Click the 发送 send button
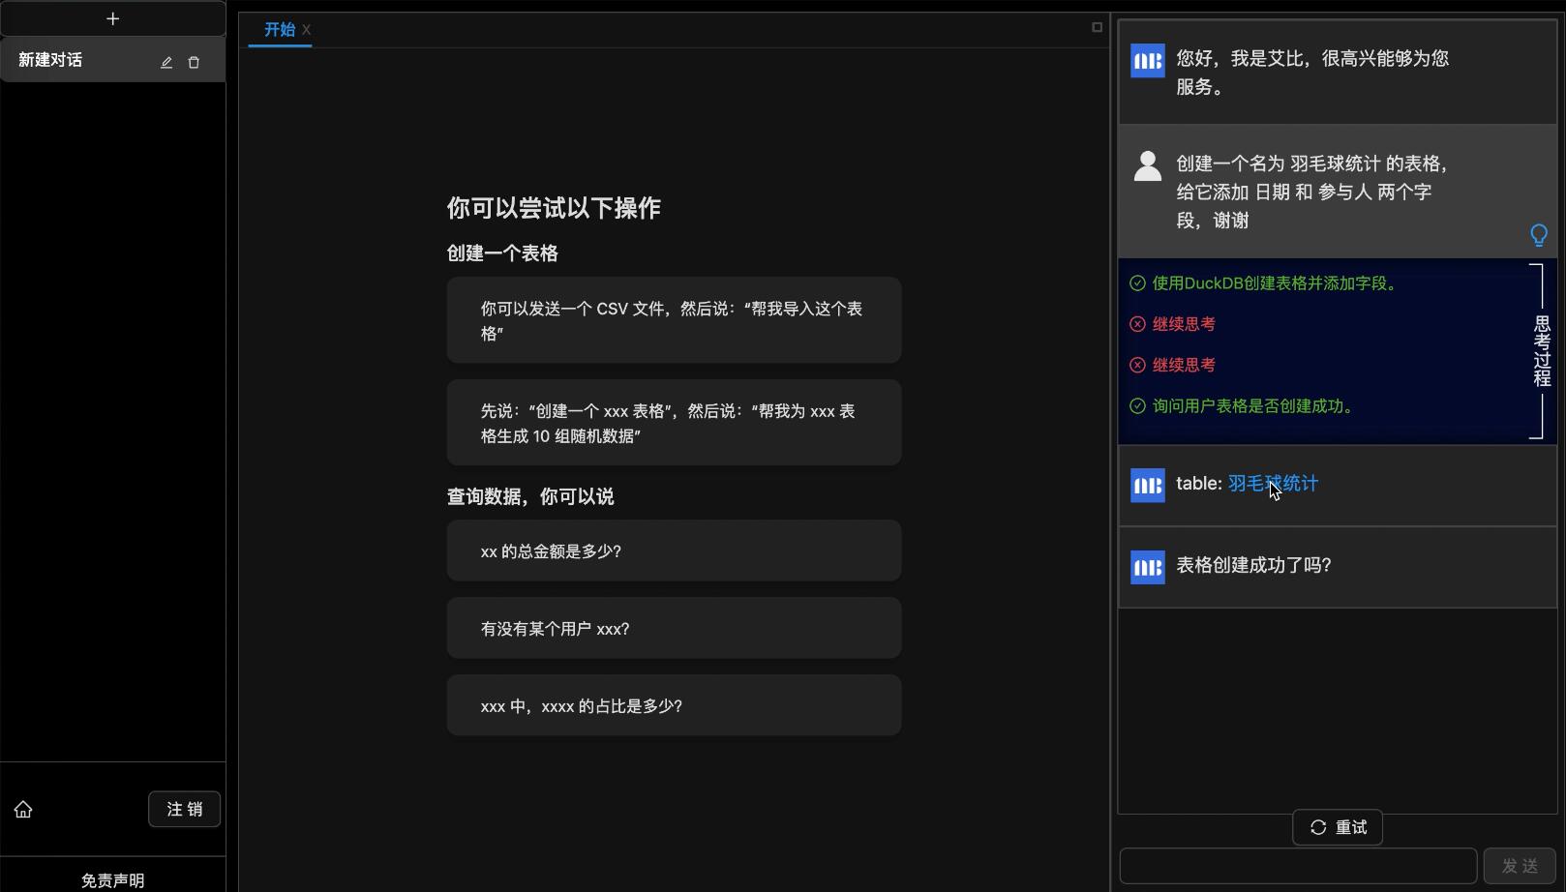The height and width of the screenshot is (892, 1566). tap(1519, 866)
